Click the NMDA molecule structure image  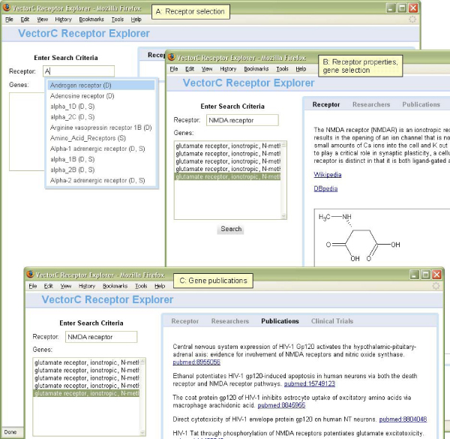(x=382, y=238)
